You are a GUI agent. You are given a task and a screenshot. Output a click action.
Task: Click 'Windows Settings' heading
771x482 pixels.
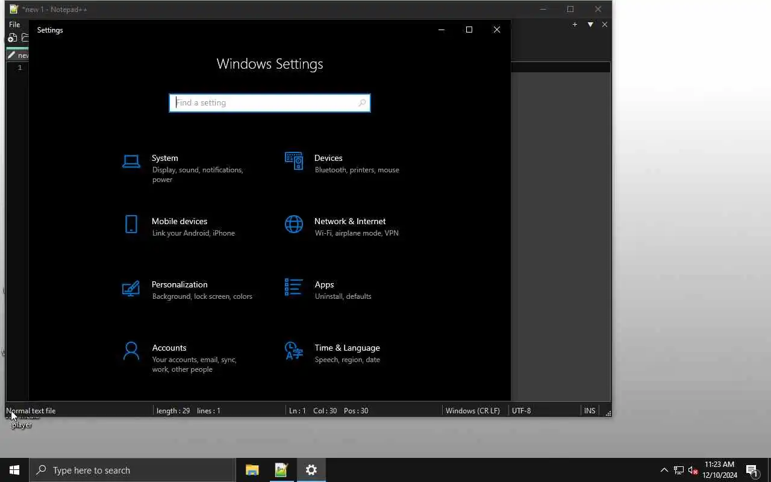(270, 64)
